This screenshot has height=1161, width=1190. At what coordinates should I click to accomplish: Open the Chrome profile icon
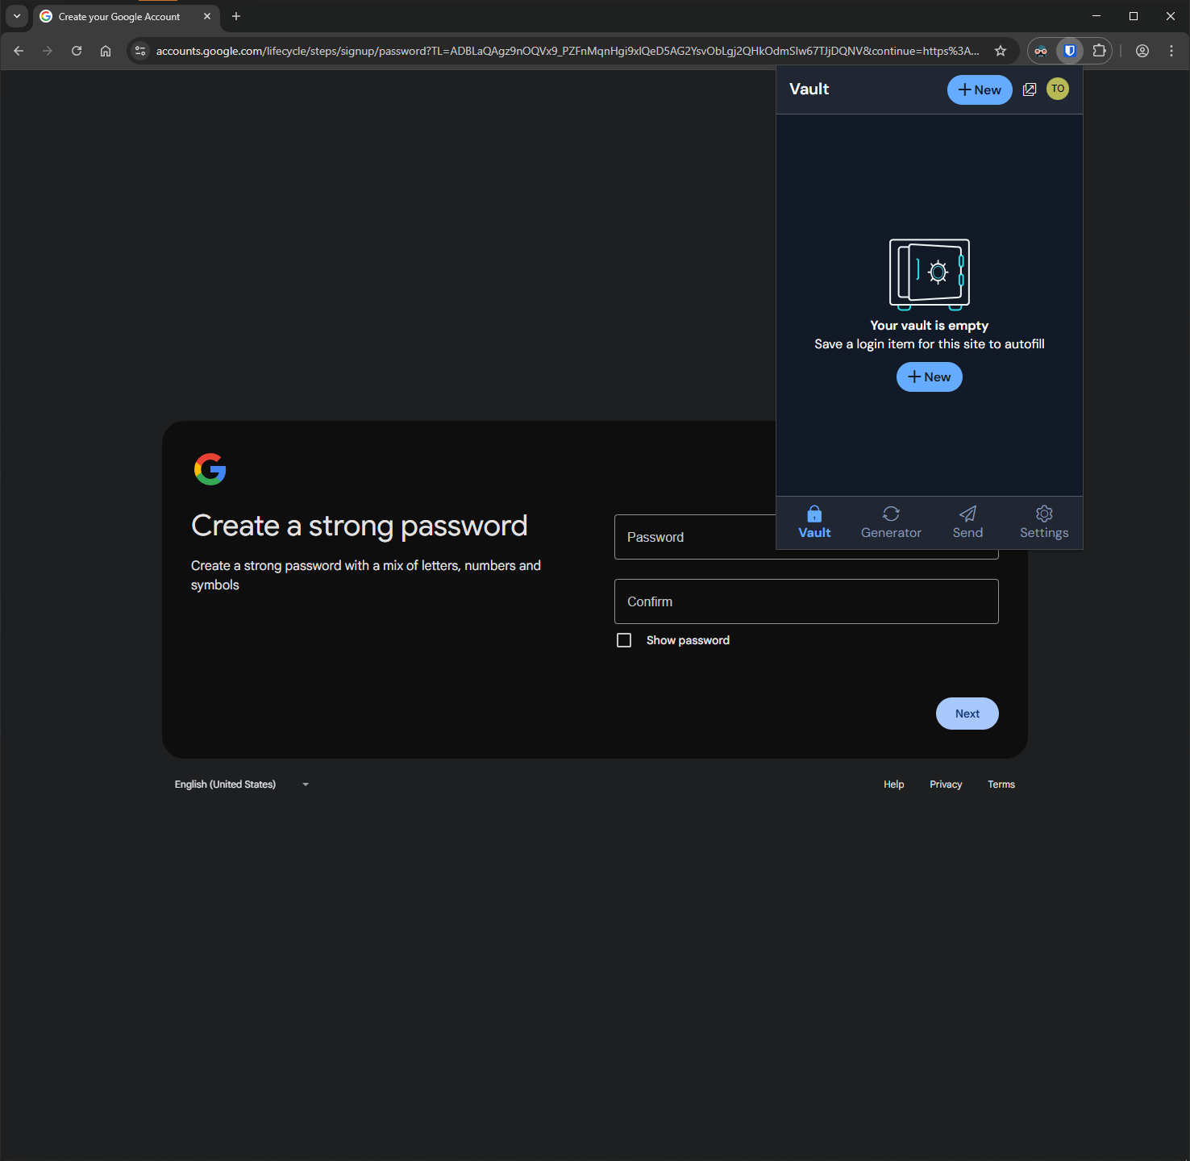pos(1142,50)
